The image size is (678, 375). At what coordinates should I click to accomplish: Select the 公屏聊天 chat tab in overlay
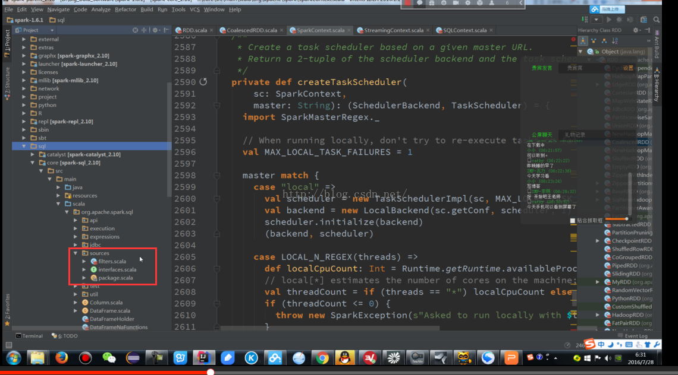point(542,135)
